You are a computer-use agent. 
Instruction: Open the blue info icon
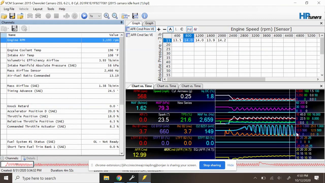(x=144, y=16)
